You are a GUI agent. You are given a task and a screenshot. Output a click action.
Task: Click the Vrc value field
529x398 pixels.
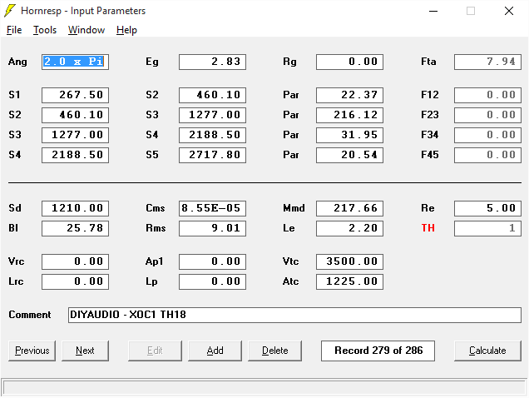(75, 261)
